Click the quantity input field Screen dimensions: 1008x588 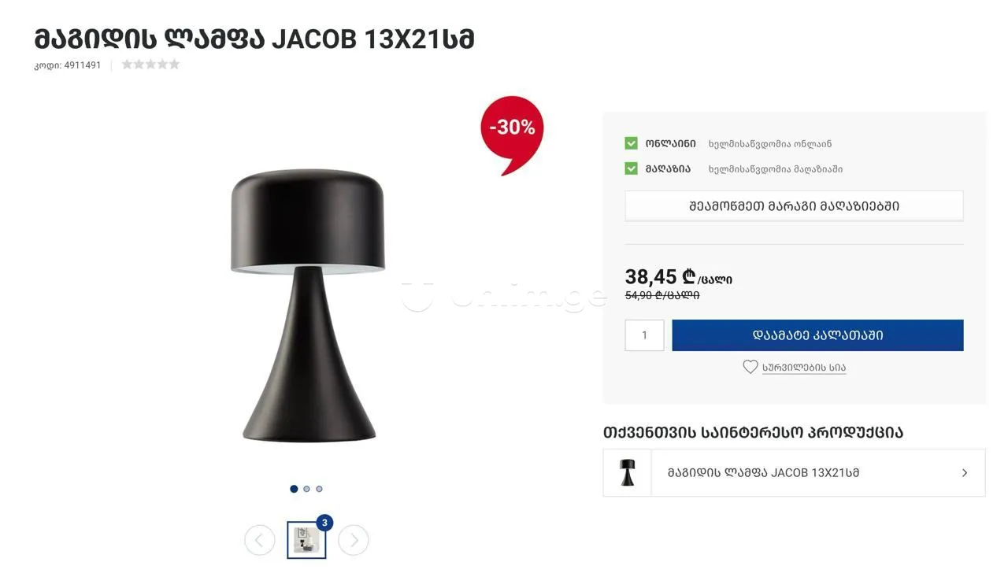[644, 335]
